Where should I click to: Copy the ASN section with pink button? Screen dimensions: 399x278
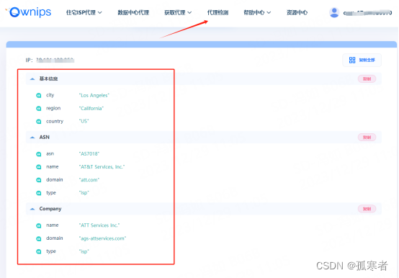click(x=367, y=138)
